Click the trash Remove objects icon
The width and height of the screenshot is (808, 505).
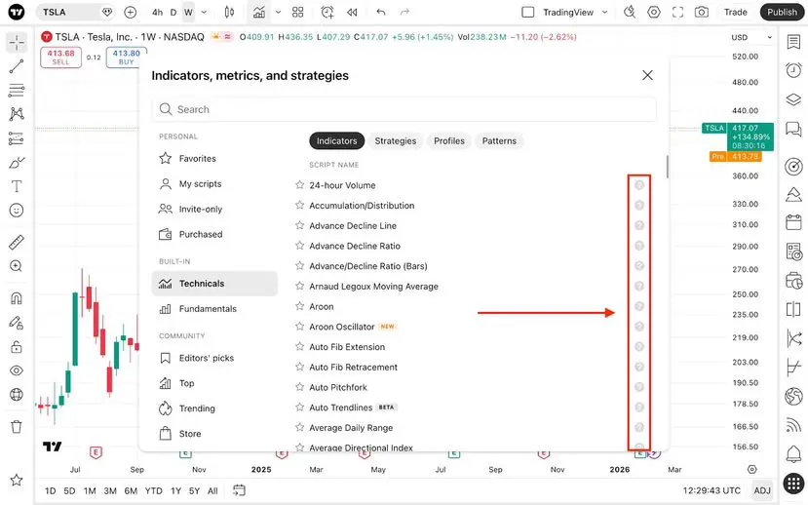[x=17, y=427]
